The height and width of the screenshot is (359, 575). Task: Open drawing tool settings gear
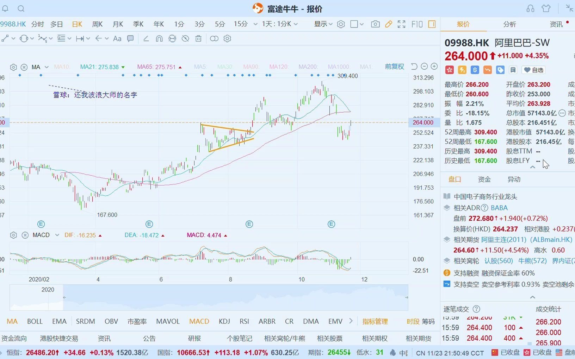227,38
